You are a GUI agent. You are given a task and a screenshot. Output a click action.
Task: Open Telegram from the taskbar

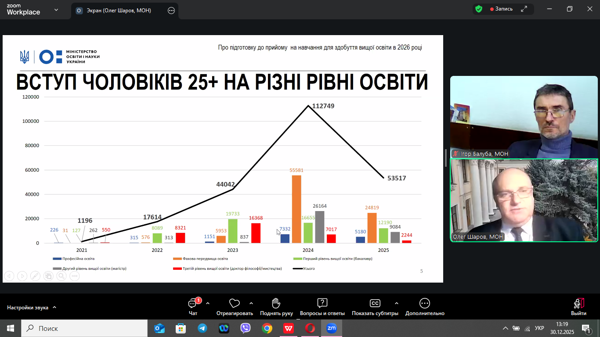pyautogui.click(x=202, y=328)
